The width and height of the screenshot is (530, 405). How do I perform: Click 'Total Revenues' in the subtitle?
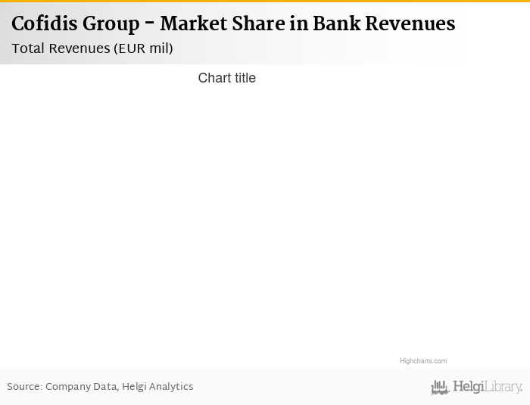coord(61,48)
